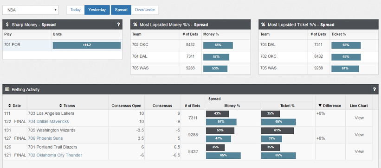View line chart for Lakers game
This screenshot has width=381, height=168.
(359, 118)
